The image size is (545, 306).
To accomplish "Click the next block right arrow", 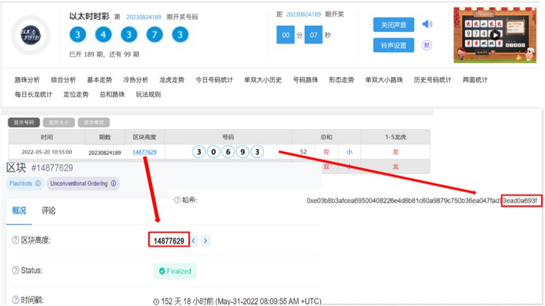I will 206,241.
